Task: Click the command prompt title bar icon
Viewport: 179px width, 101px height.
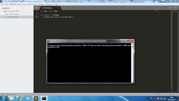Action: 48,41
